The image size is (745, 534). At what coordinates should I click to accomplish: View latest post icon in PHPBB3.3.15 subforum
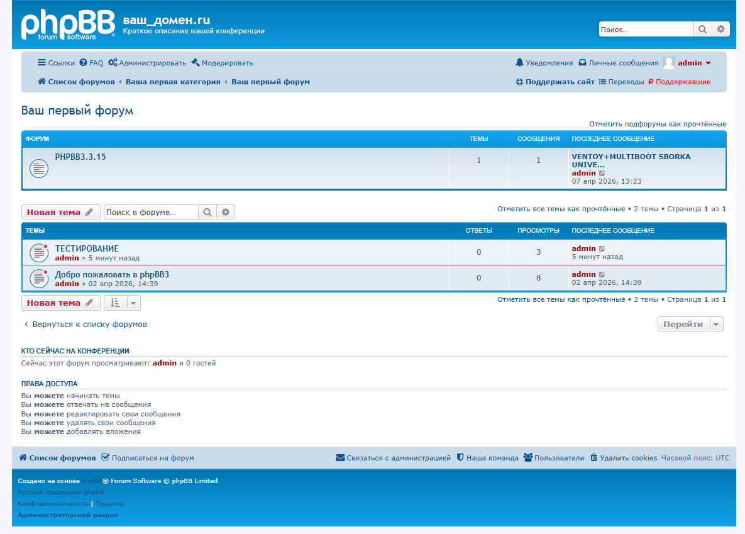pos(602,173)
